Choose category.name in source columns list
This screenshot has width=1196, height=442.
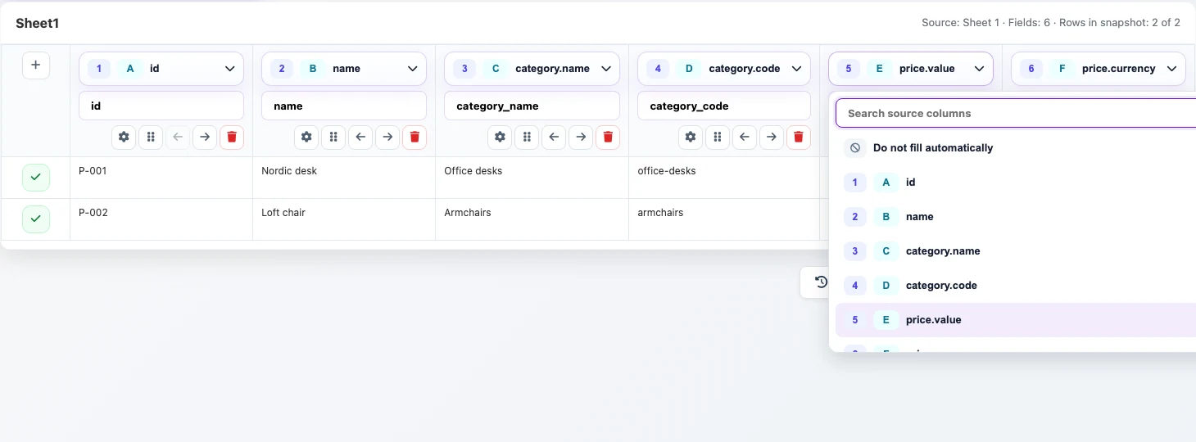(1016, 251)
